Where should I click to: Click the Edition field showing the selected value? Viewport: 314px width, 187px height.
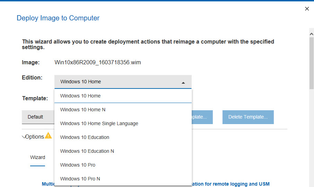(x=118, y=82)
